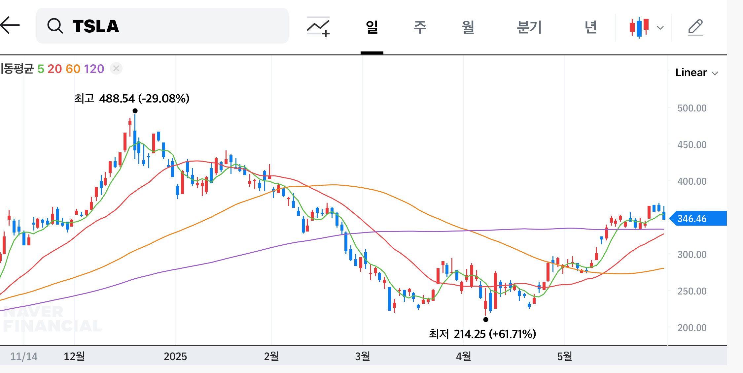Screen dimensions: 743x373
Task: Open the TSLA ticker search field
Action: coord(162,26)
